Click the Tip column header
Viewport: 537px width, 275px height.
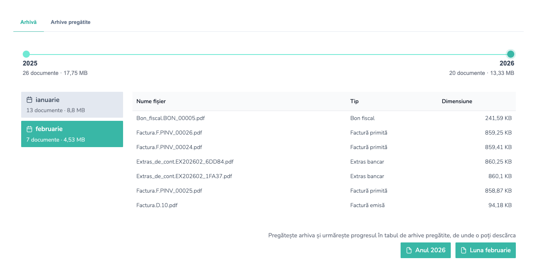click(x=354, y=101)
